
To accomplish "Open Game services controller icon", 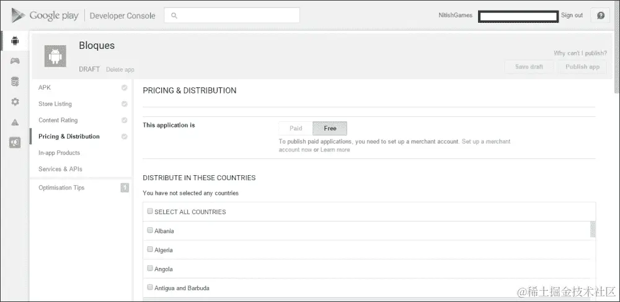I will tap(15, 61).
